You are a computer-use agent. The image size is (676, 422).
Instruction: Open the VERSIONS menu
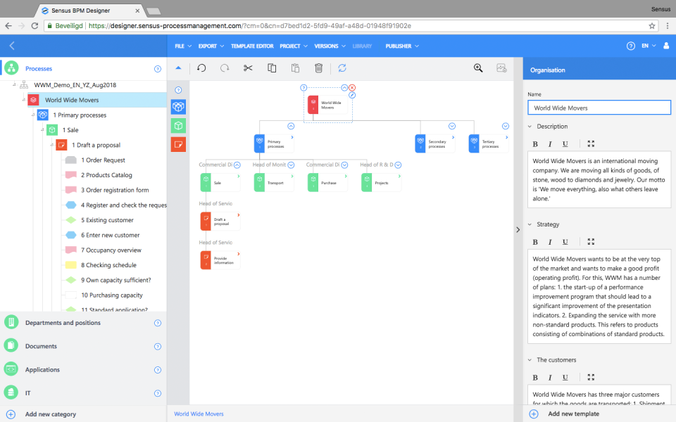coord(330,46)
